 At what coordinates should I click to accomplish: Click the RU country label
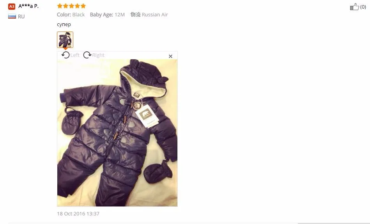tap(21, 16)
